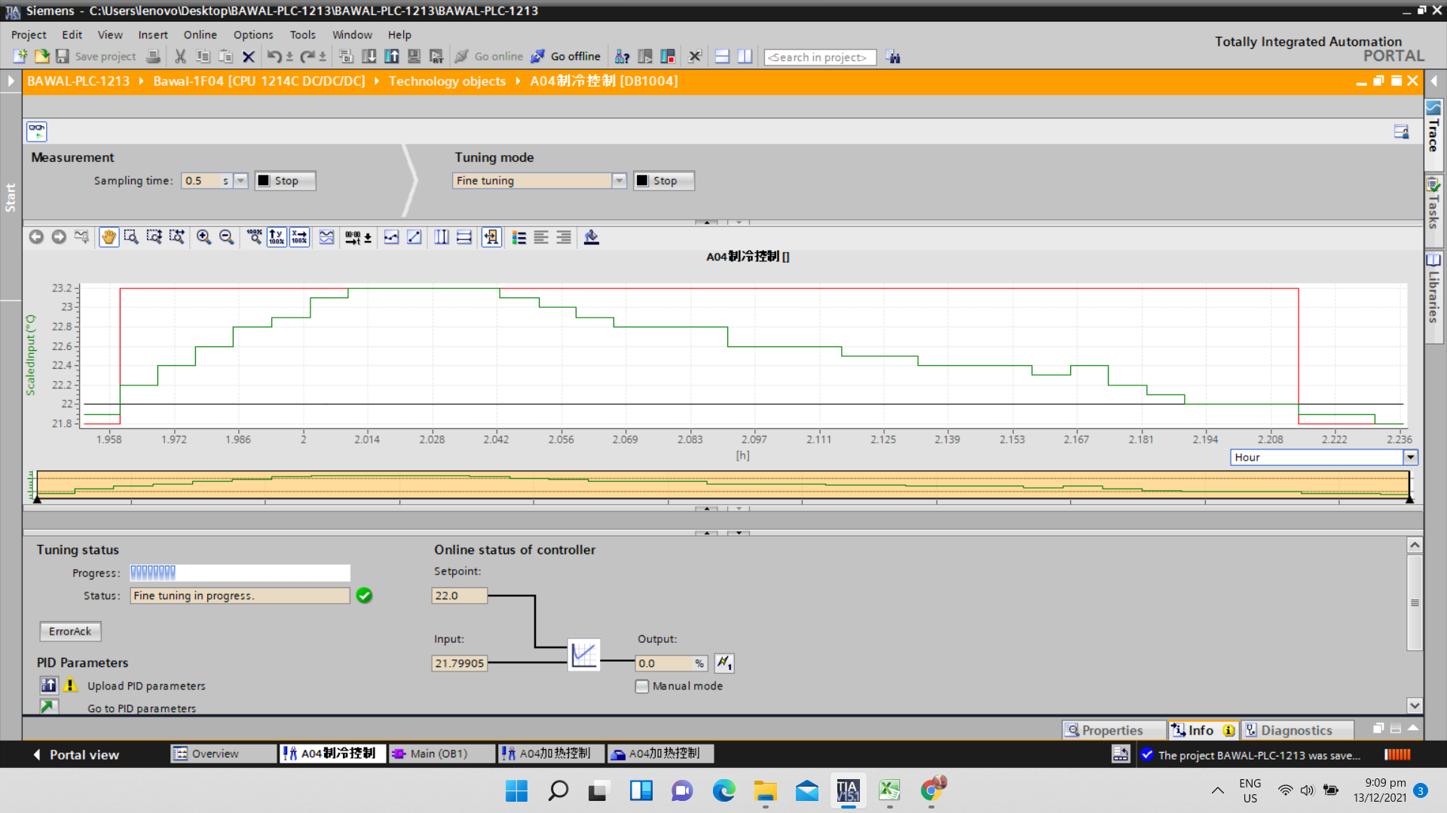This screenshot has height=813, width=1447.
Task: Select the pan hand tool in chart toolbar
Action: click(109, 238)
